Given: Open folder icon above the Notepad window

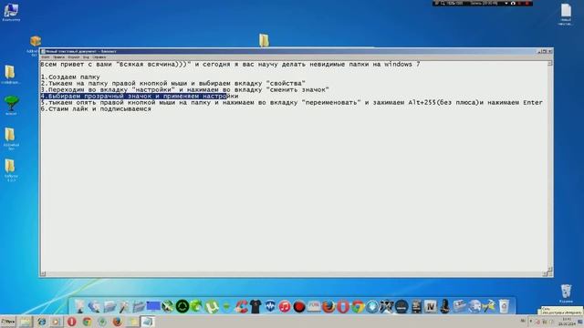Looking at the screenshot, I should coord(264,40).
